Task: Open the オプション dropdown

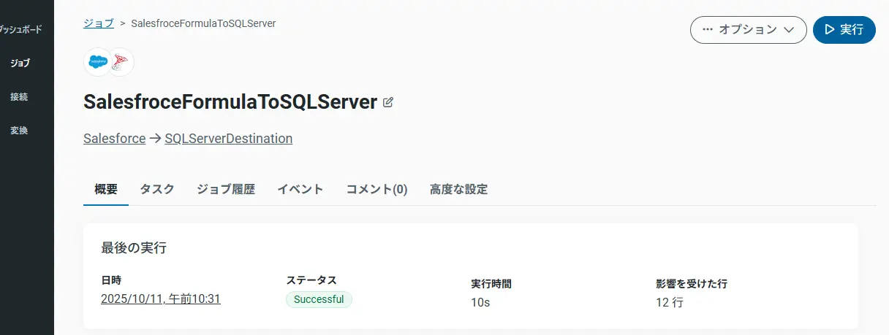Action: pyautogui.click(x=748, y=30)
